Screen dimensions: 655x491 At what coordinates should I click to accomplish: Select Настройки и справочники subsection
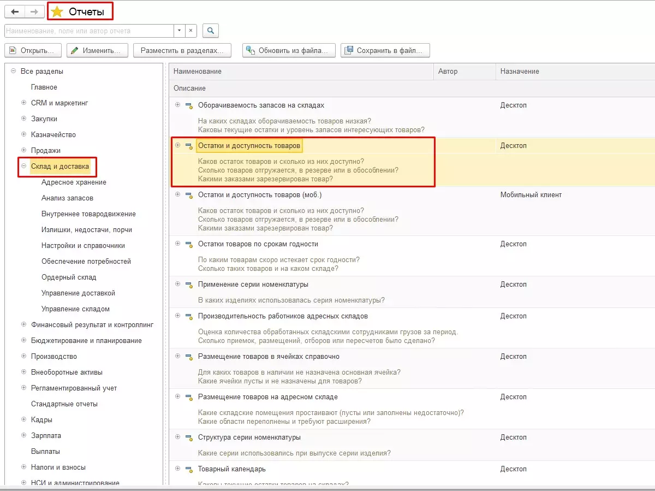click(x=83, y=245)
